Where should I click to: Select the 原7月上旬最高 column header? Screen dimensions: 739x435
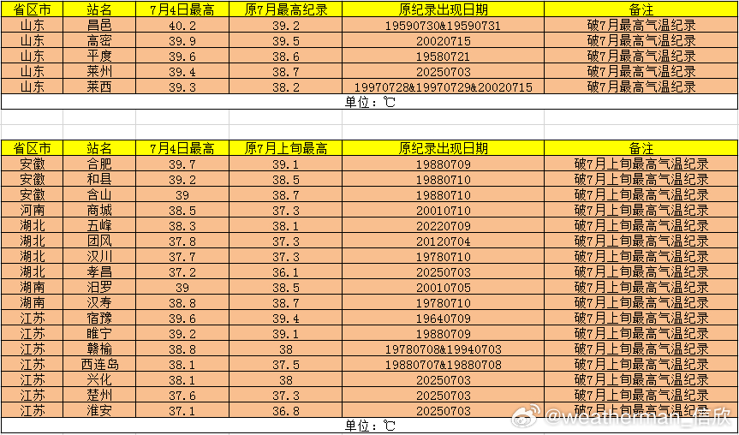point(286,148)
